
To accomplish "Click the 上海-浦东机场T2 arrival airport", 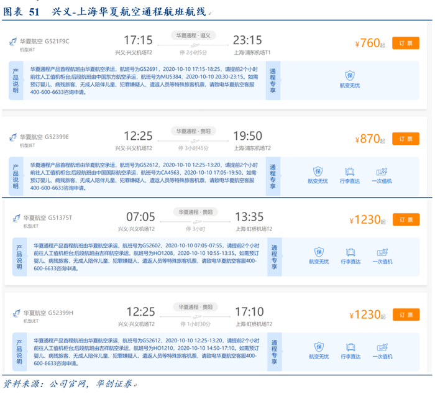I will click(x=252, y=149).
